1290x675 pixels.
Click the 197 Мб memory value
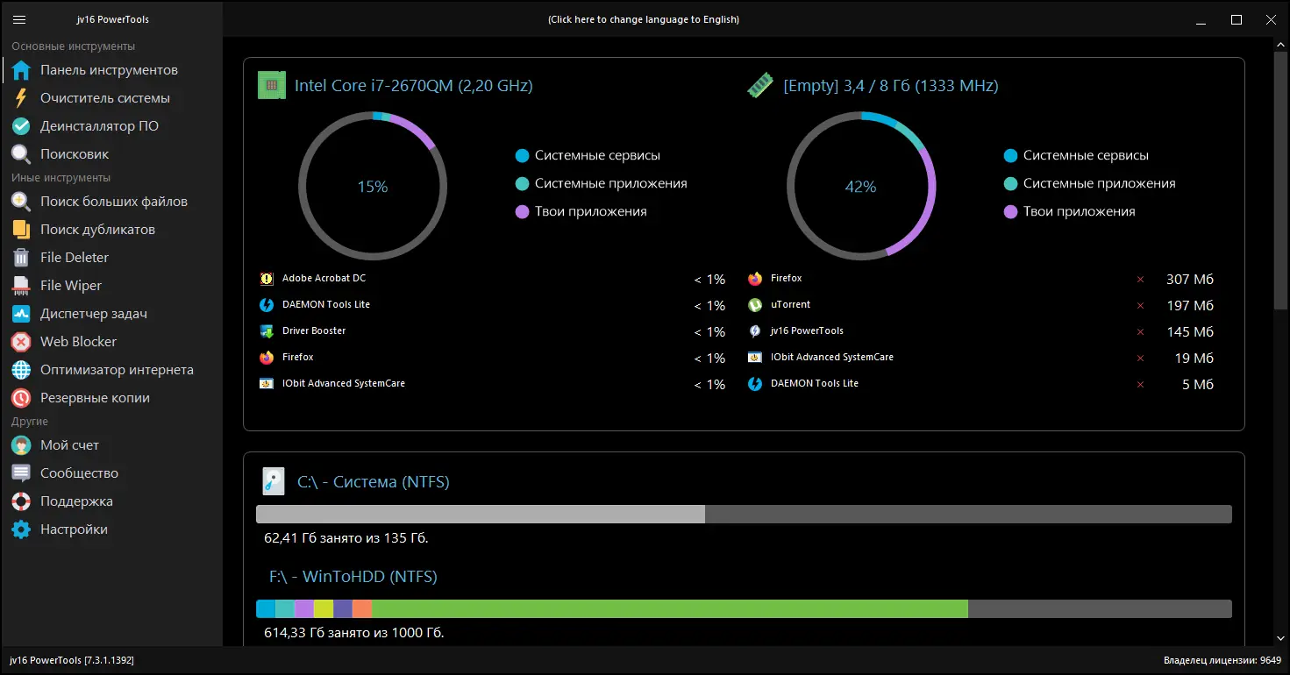[1190, 306]
